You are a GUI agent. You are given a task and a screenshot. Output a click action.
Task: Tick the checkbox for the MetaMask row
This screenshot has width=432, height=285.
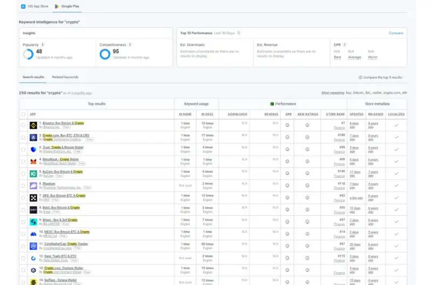click(x=23, y=161)
